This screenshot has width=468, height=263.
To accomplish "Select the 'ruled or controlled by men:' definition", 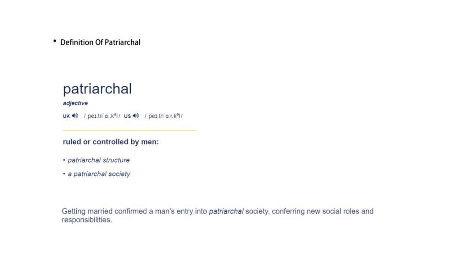I will [111, 142].
